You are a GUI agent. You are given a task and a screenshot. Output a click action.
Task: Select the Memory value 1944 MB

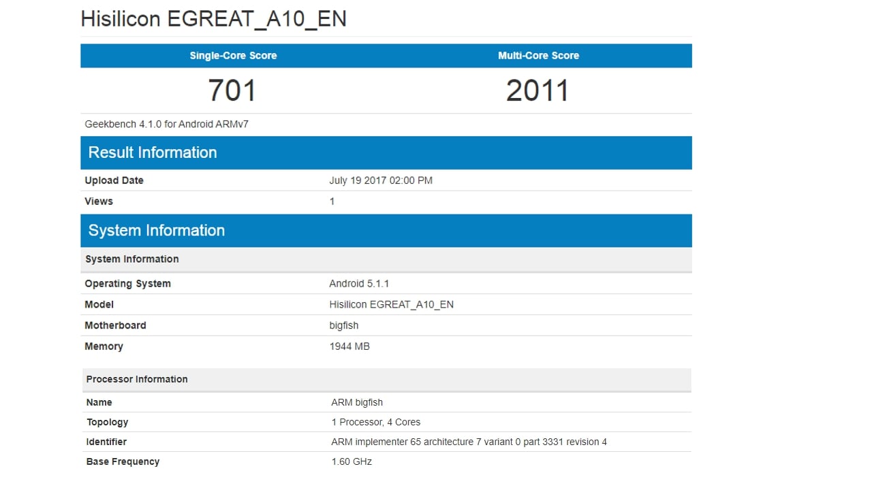pos(349,346)
